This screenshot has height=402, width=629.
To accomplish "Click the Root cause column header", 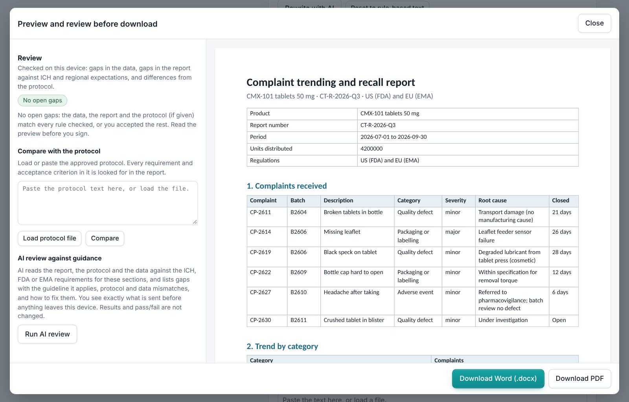I will pyautogui.click(x=512, y=201).
